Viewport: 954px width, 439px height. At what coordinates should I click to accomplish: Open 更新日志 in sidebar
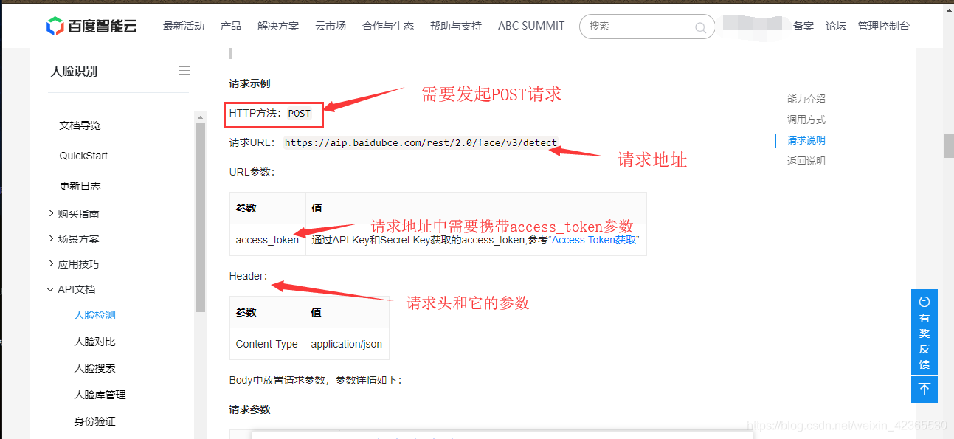tap(80, 186)
